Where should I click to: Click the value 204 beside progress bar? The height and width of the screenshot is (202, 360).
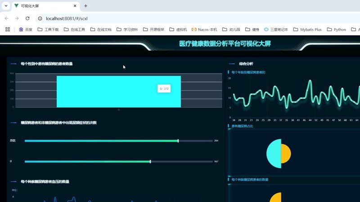coord(216,141)
